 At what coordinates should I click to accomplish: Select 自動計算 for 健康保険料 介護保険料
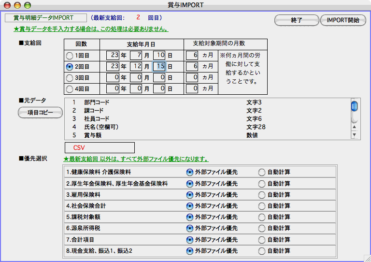coord(262,172)
